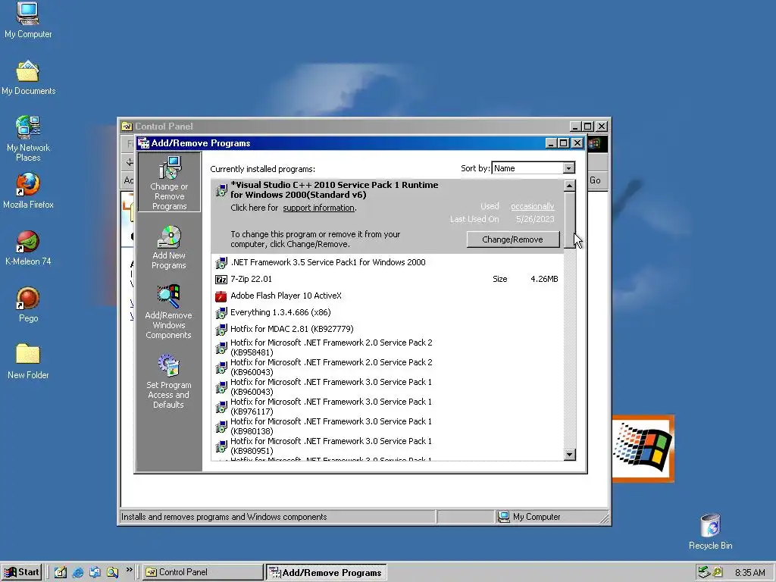Select .NET 2.0 SP2 hotfix KB960043
This screenshot has height=582, width=776.
tap(331, 368)
